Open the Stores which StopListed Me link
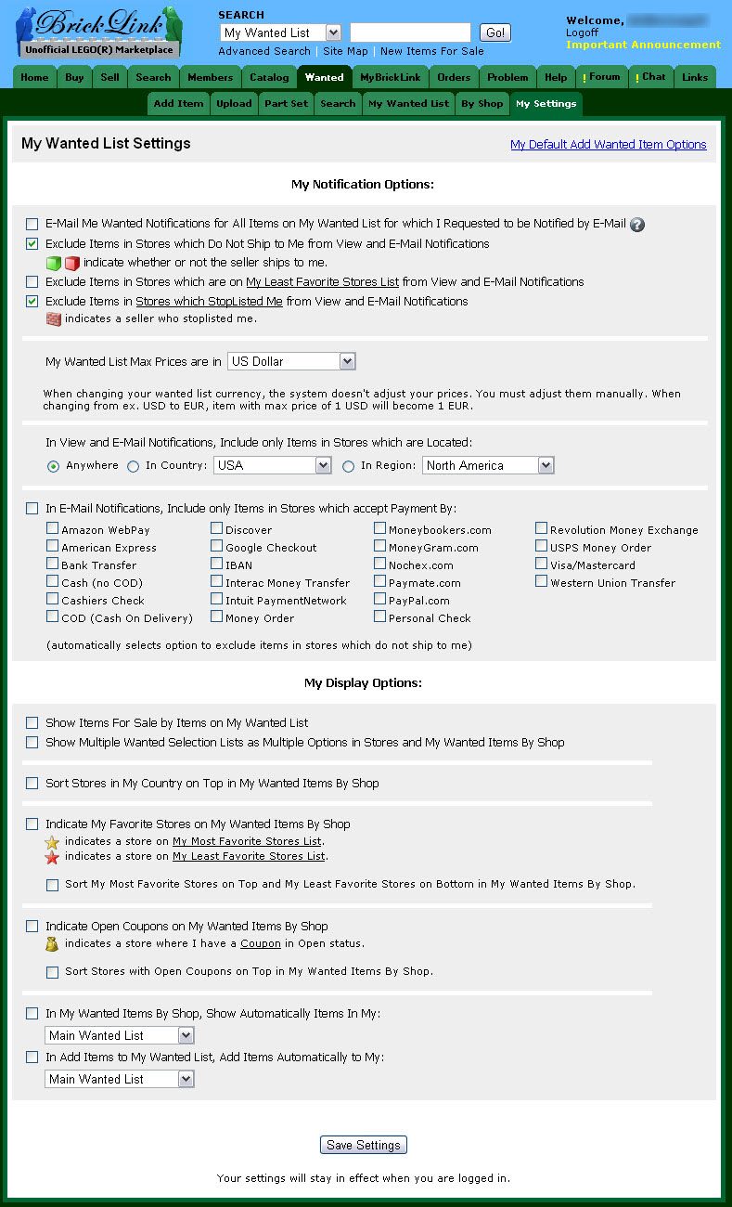This screenshot has height=1207, width=732. (210, 302)
